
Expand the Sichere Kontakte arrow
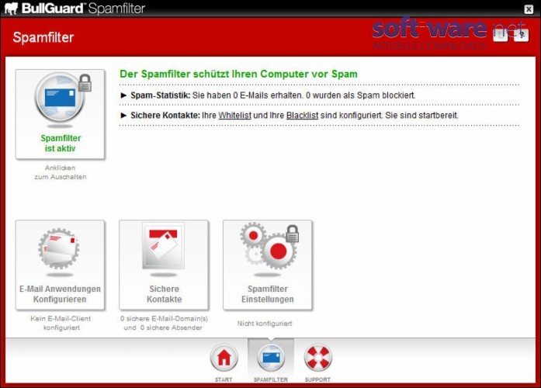click(123, 116)
